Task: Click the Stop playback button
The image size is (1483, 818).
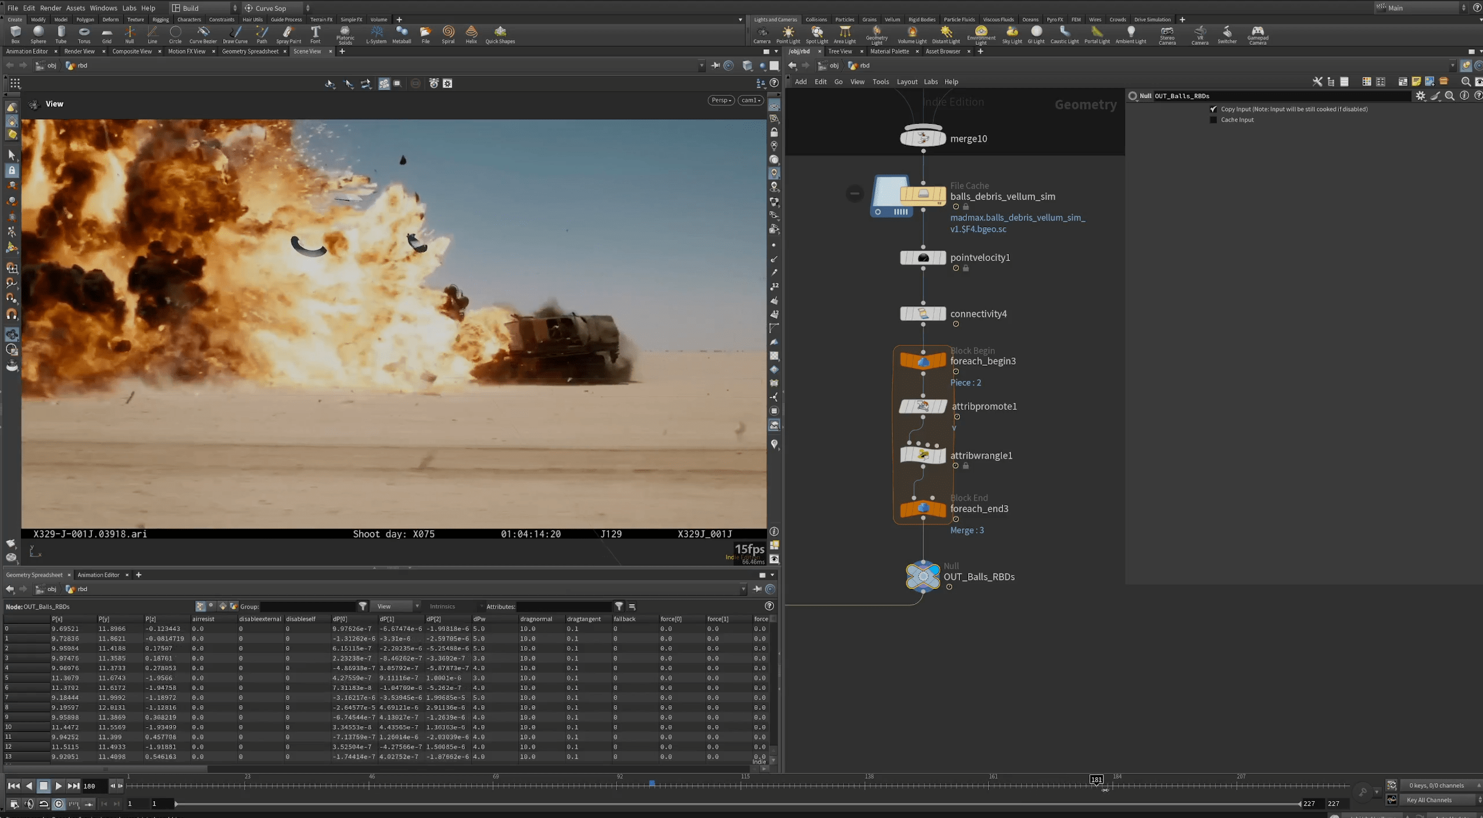Action: (44, 786)
